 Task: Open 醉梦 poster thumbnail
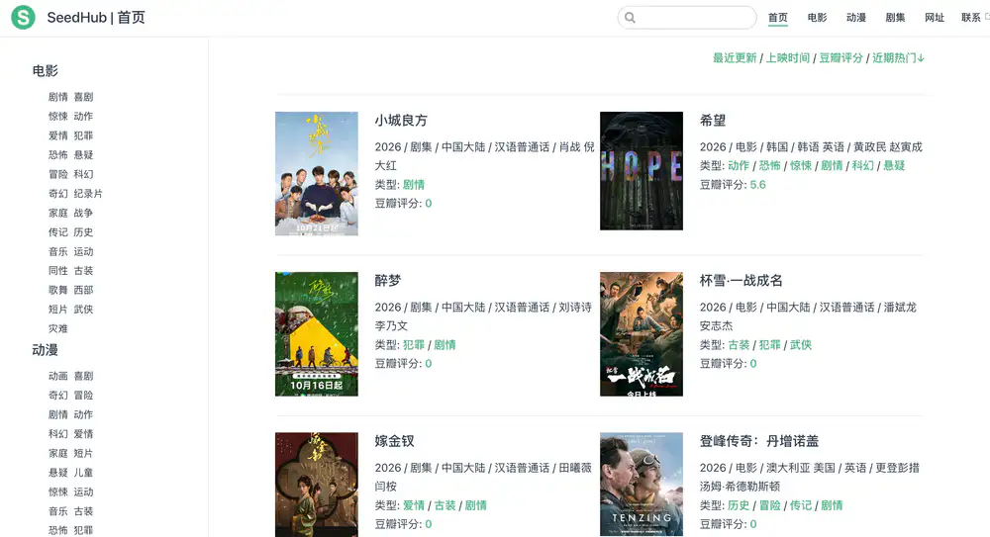(317, 334)
